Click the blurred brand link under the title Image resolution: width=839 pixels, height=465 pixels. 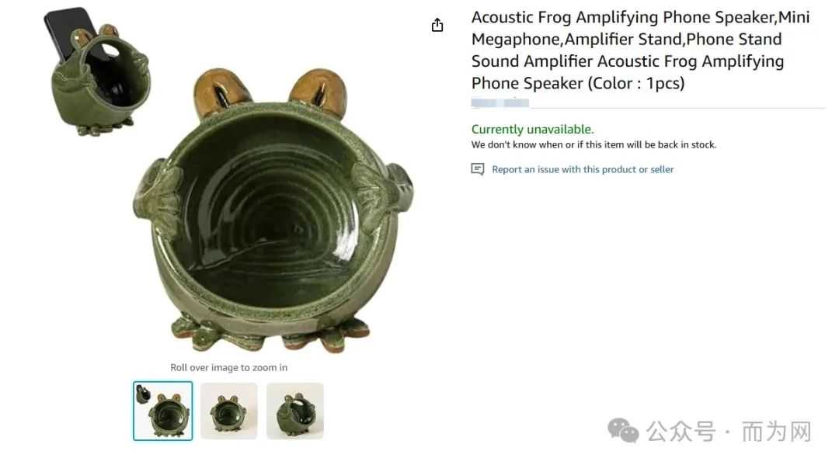(500, 103)
